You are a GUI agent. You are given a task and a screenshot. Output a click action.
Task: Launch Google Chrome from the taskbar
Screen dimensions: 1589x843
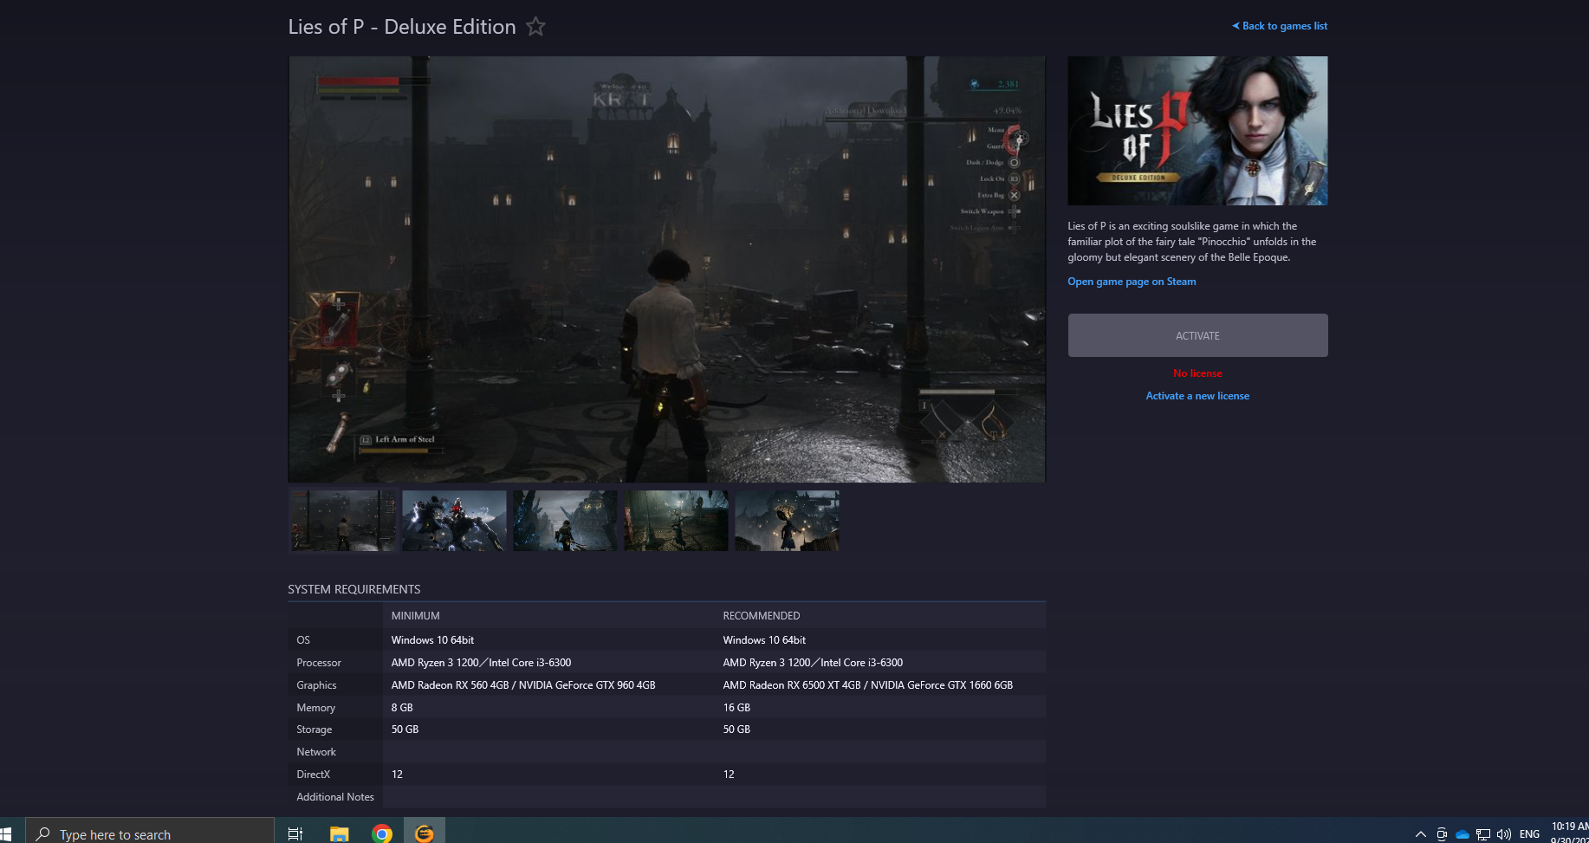tap(381, 833)
